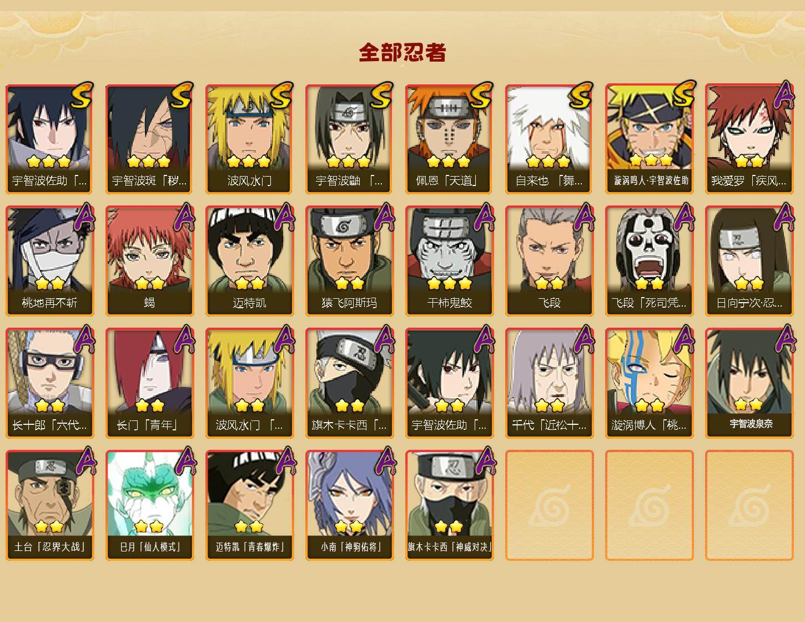Pick the 猿飞阿斯玛 ninja card
Image resolution: width=805 pixels, height=622 pixels.
click(350, 261)
